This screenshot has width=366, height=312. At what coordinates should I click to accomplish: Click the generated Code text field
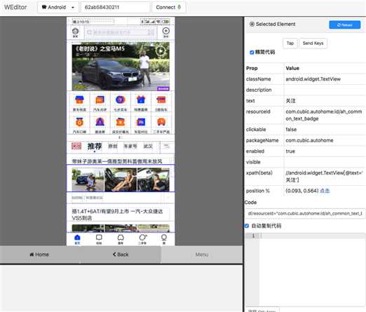click(x=305, y=213)
